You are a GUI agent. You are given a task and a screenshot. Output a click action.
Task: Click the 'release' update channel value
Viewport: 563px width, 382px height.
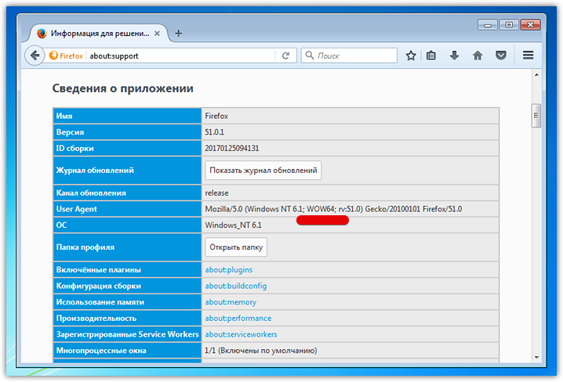[216, 193]
